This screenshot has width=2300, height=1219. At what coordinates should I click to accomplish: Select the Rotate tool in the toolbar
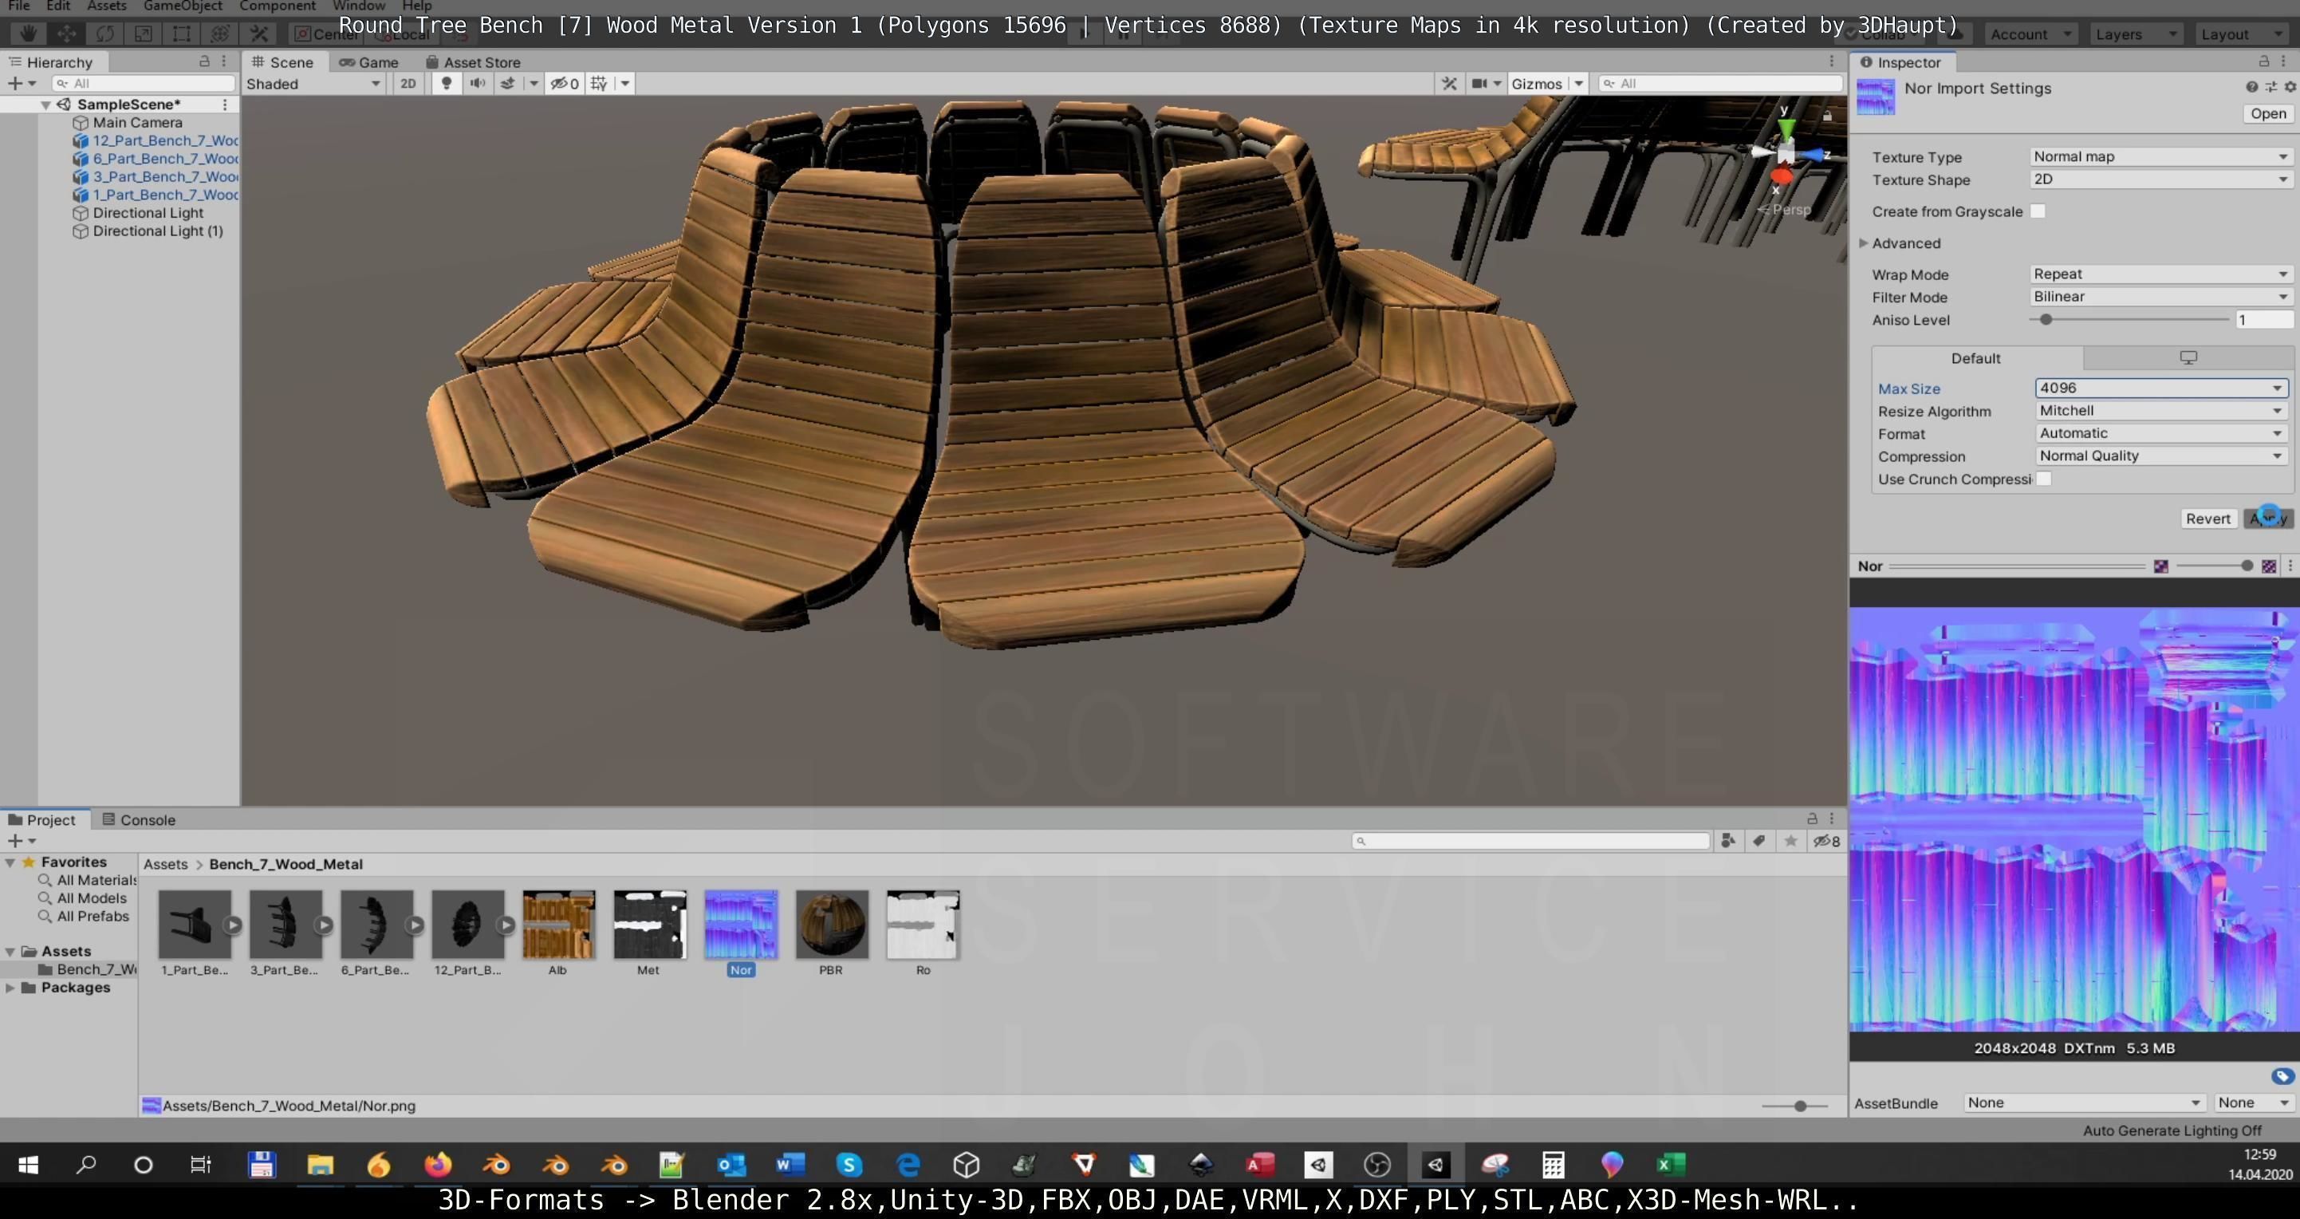click(x=104, y=34)
